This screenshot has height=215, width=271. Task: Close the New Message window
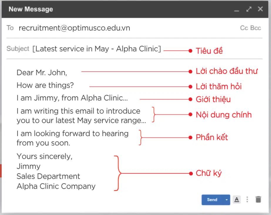[260, 9]
